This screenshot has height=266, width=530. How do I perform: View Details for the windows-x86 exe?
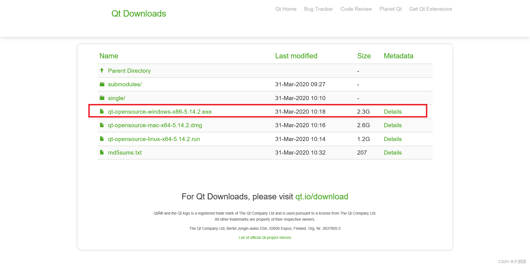click(393, 112)
